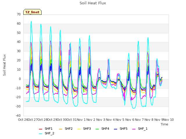Click the Time x-axis label

[x=164, y=124]
